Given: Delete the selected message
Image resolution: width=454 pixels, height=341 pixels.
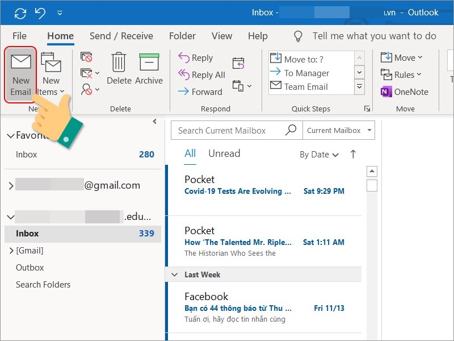Looking at the screenshot, I should [x=119, y=69].
